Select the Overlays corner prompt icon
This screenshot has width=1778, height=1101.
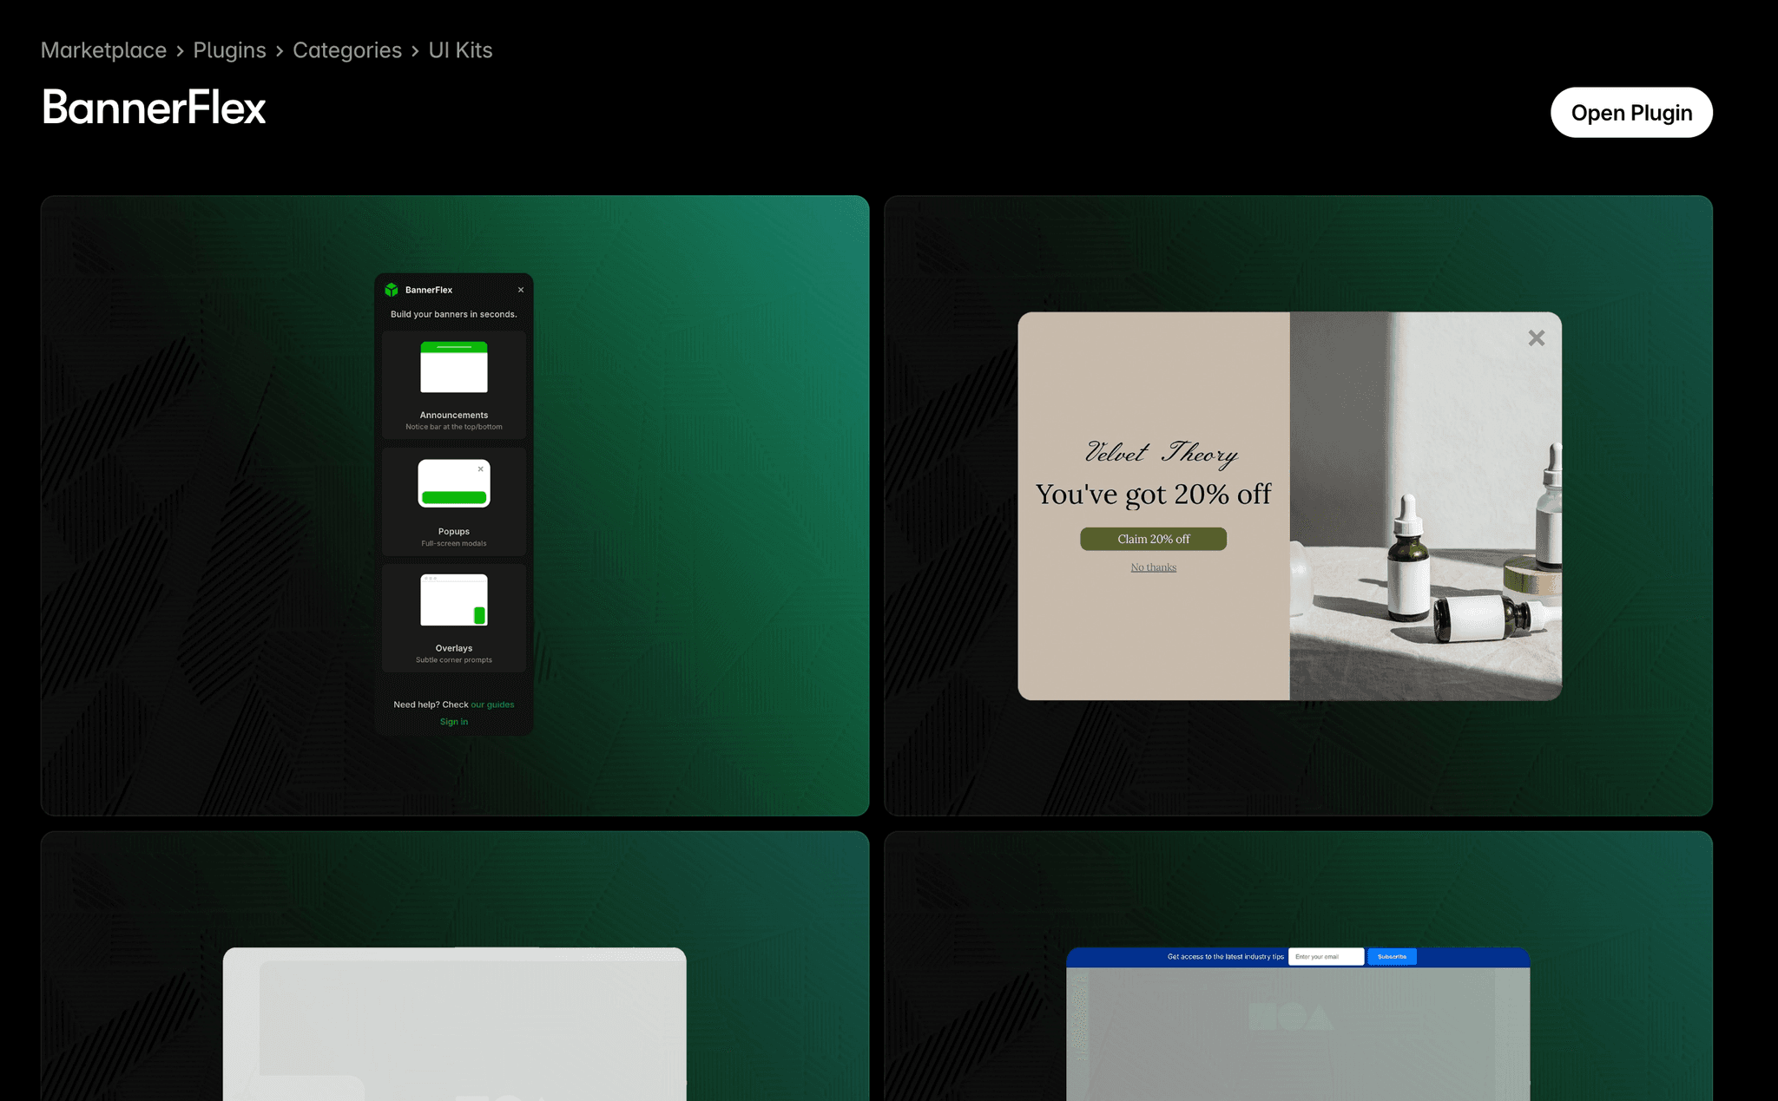[x=453, y=600]
